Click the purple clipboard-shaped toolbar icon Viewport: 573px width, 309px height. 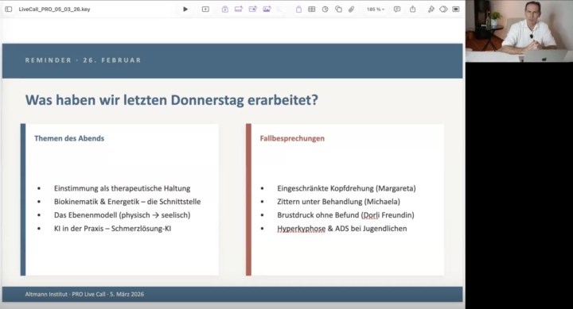click(298, 9)
